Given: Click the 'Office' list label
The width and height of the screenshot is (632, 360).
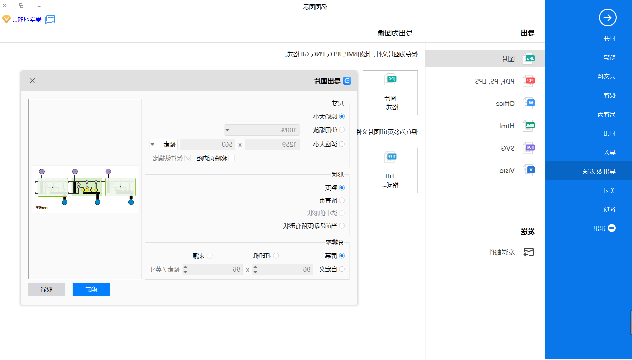Looking at the screenshot, I should [505, 103].
